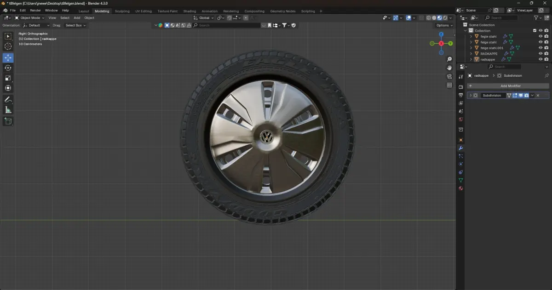Toggle Subdivision modifier viewport display
Screen dimensions: 552x290
click(521, 96)
